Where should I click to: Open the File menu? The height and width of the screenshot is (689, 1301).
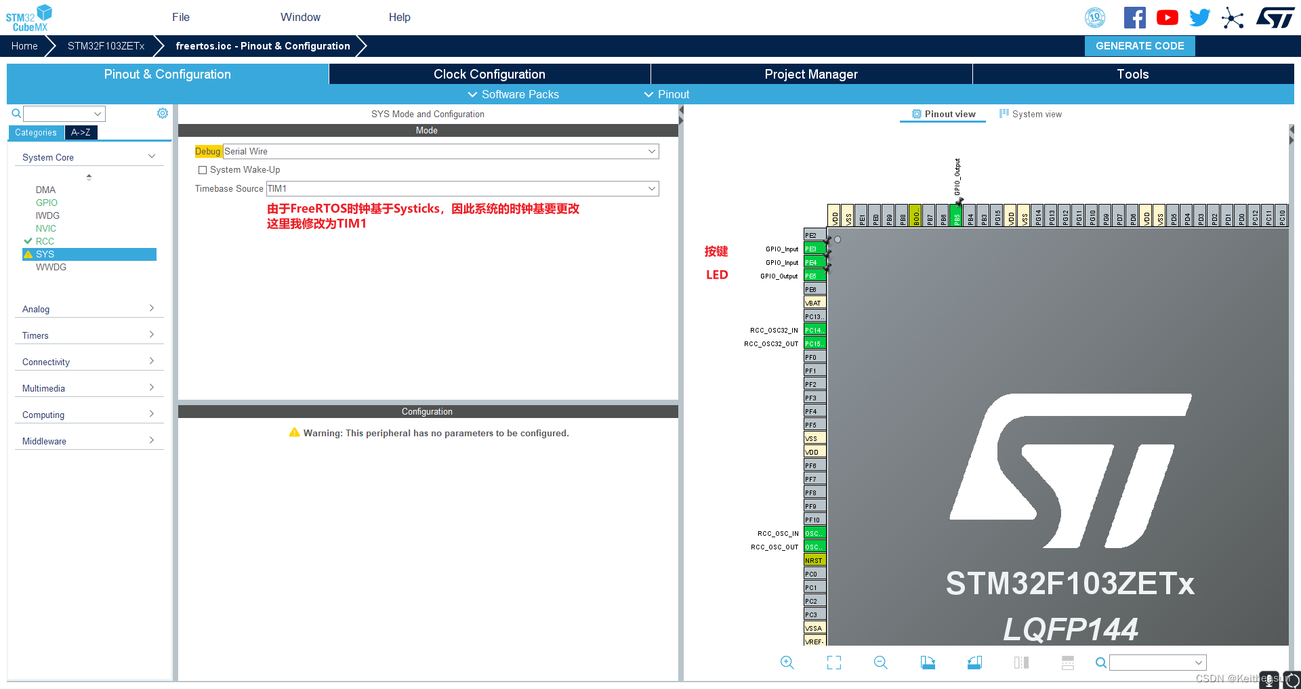point(181,17)
